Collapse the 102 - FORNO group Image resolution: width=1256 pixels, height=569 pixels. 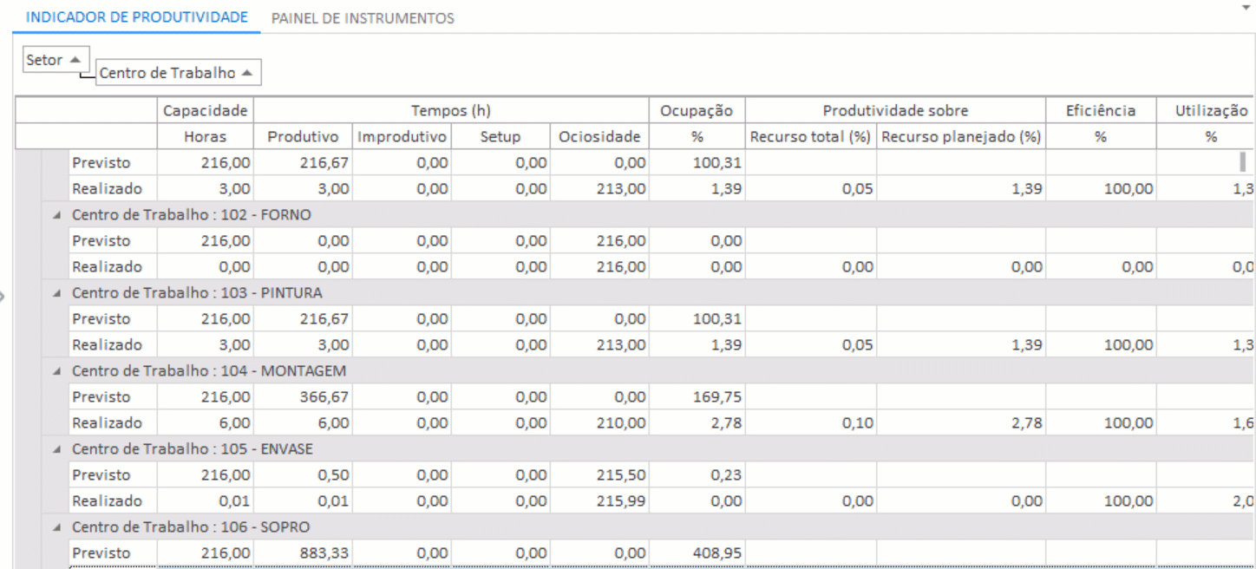[x=57, y=215]
